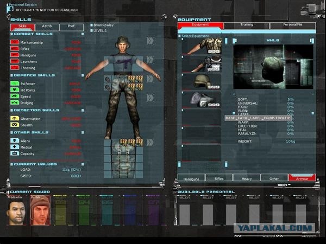This screenshot has width=326, height=244.
Task: Click the WEIGHT 1.0 kg value
Action: click(291, 142)
